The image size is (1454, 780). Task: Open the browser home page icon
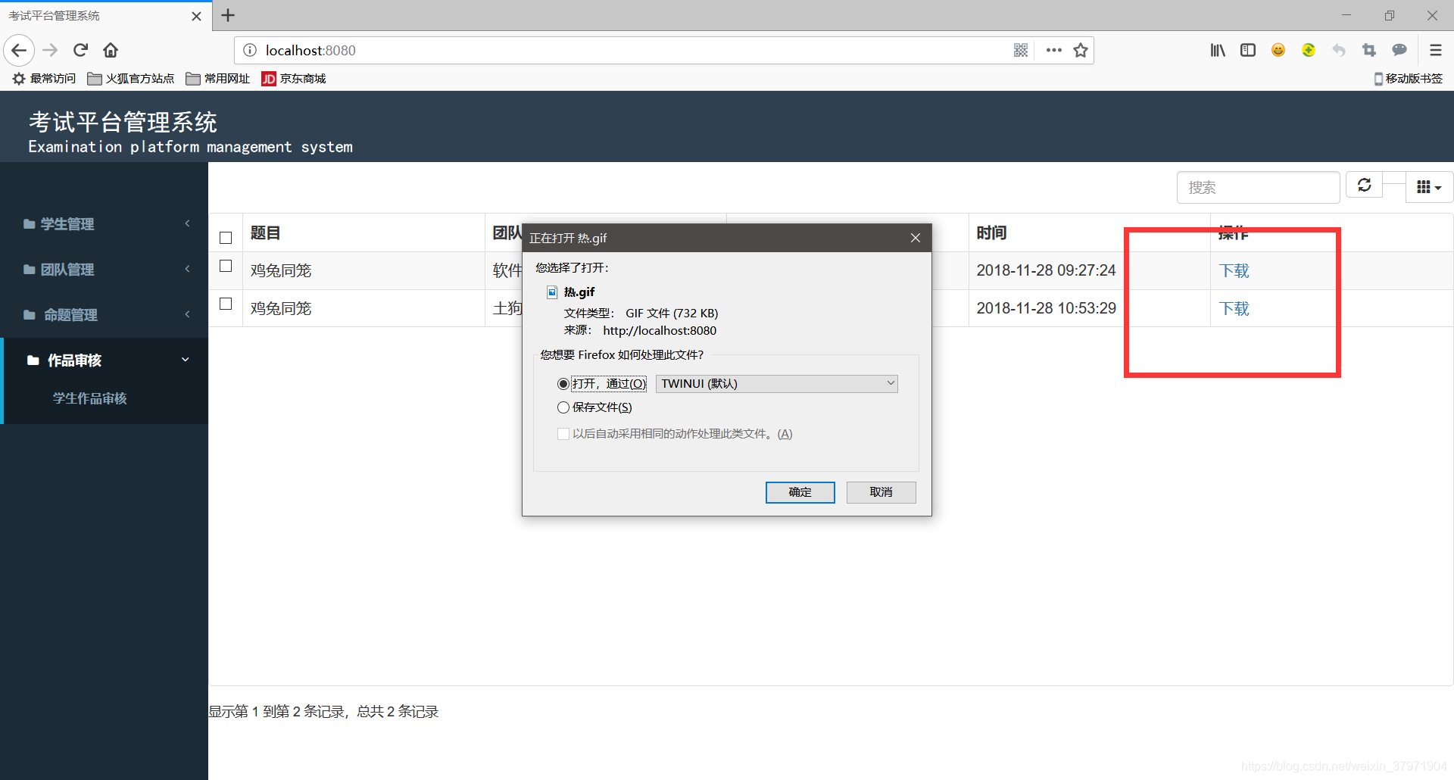click(111, 51)
